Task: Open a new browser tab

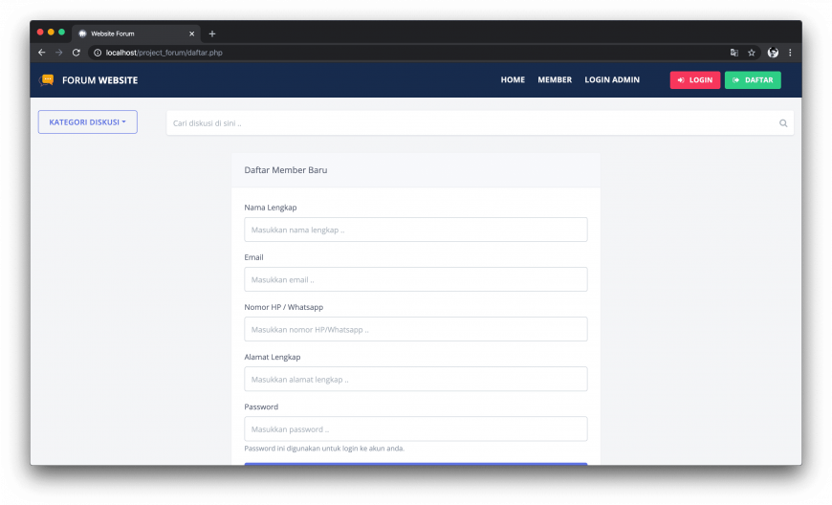Action: click(x=212, y=33)
